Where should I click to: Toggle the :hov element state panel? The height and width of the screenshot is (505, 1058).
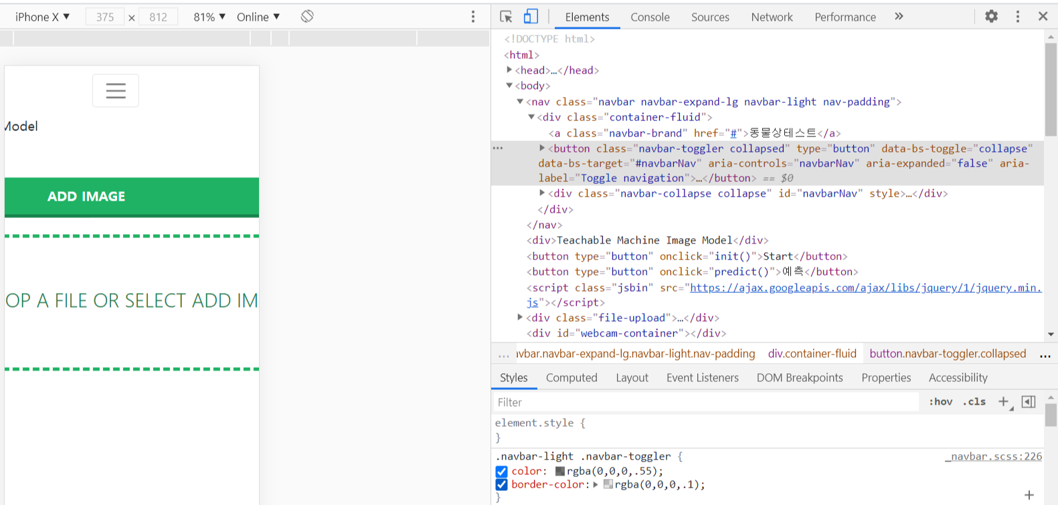(941, 402)
